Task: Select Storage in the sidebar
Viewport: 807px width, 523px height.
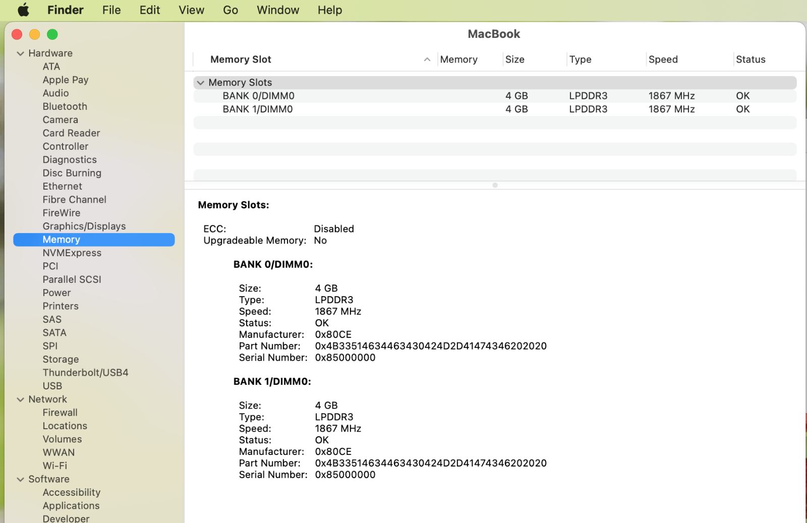Action: point(61,360)
